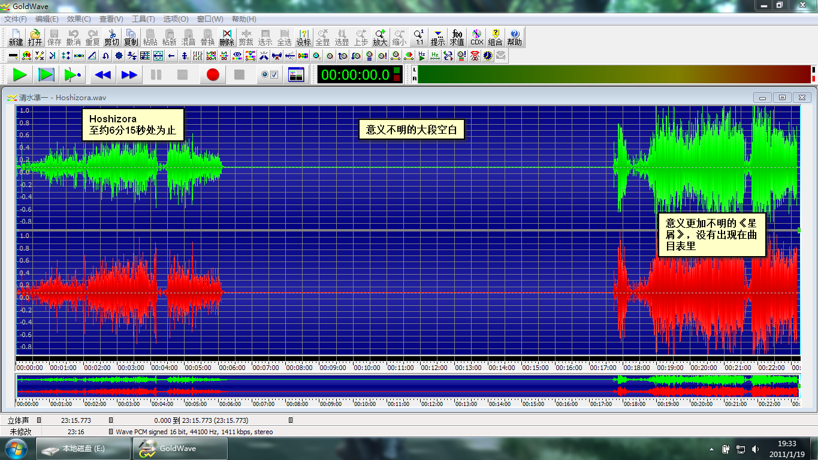Click the 本地磁盘 (E:) taskbar button
Screen dimensions: 818x460
[x=83, y=449]
